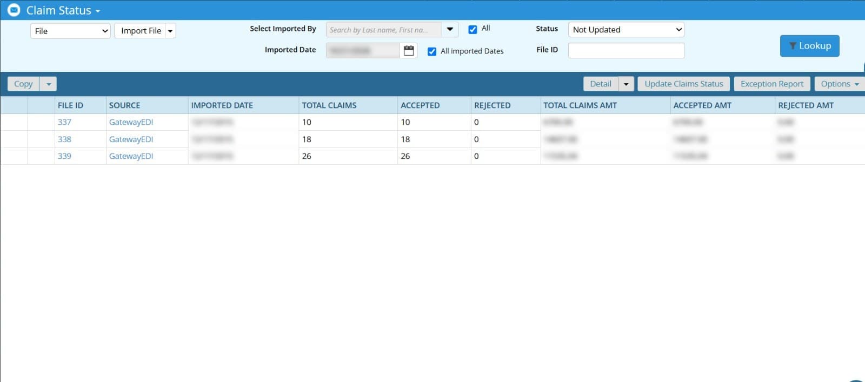Click GatewayEDI source in row 338
This screenshot has height=382, width=865.
(x=131, y=139)
